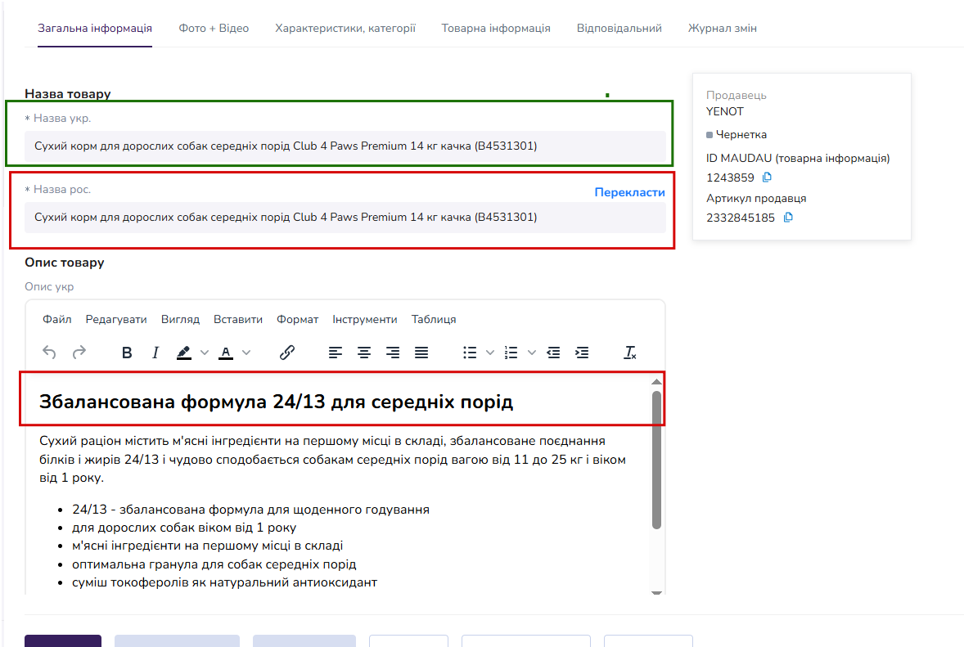This screenshot has width=964, height=647.
Task: Copy the seller article 2332845185
Action: pos(788,218)
